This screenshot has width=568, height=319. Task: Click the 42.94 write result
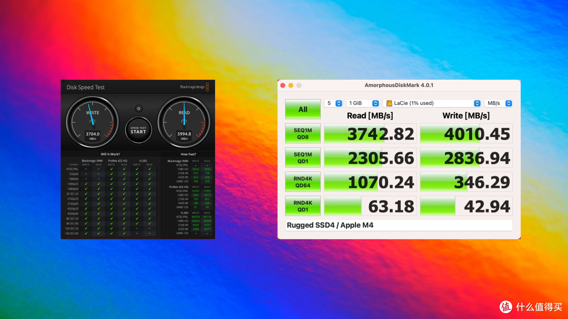466,206
